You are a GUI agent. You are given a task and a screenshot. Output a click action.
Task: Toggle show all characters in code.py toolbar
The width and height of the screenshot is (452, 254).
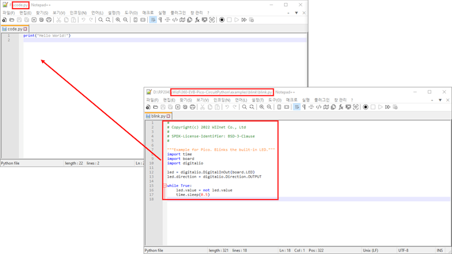pyautogui.click(x=160, y=20)
